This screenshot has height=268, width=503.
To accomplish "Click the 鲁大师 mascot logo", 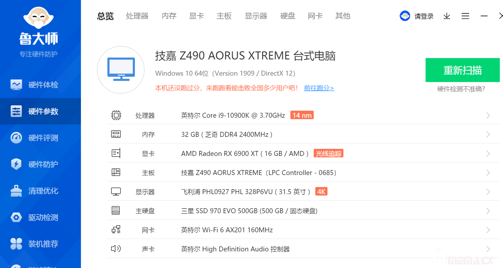I will (x=38, y=17).
